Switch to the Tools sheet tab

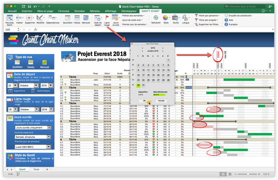36,169
